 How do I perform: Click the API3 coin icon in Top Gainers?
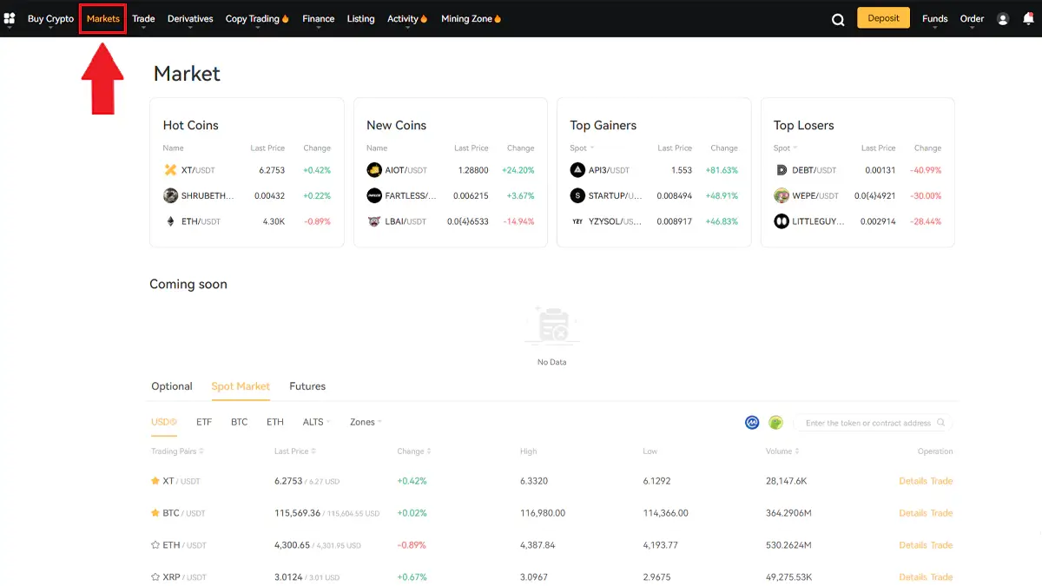tap(577, 170)
